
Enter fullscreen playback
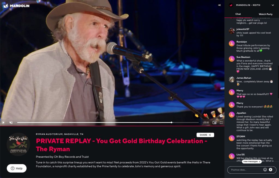tap(221, 122)
